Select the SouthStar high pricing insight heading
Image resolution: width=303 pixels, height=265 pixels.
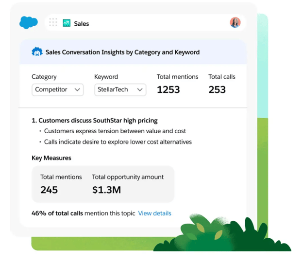[94, 120]
